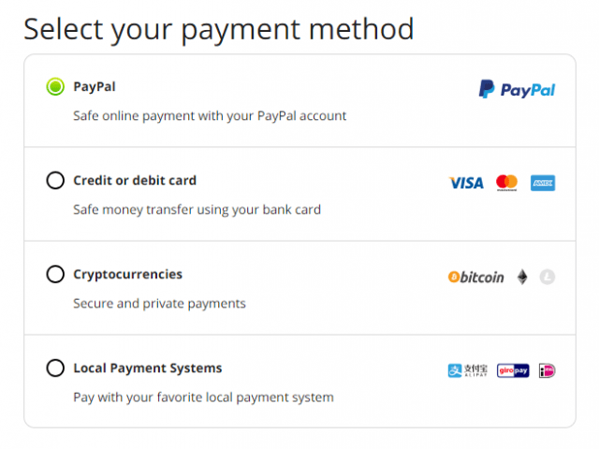Click the VISA card logo

466,183
